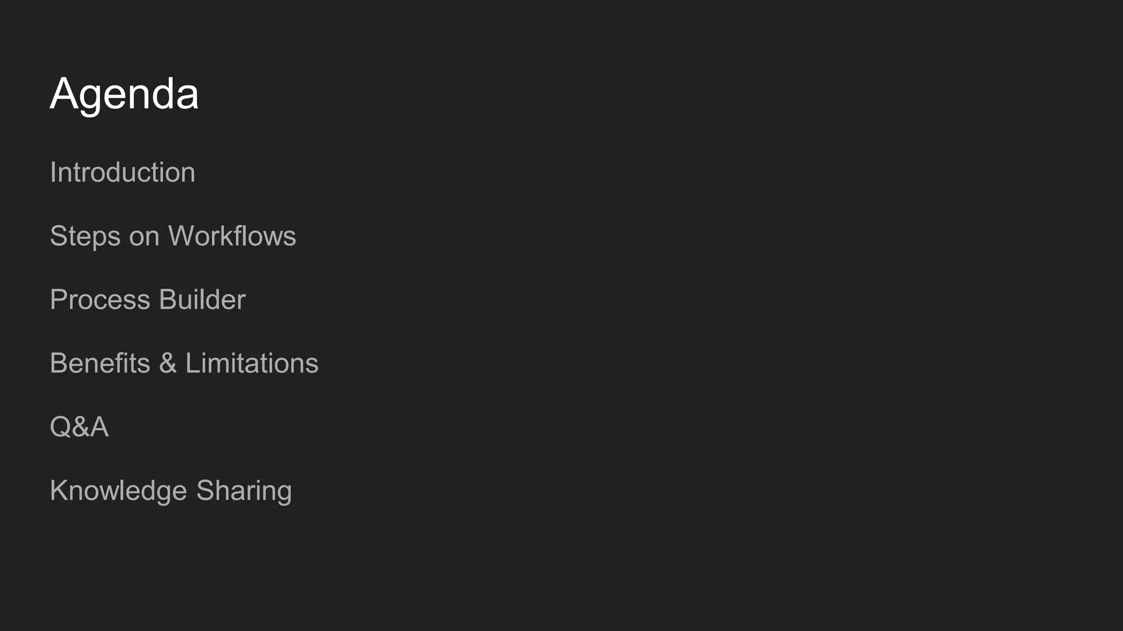The width and height of the screenshot is (1123, 631).
Task: Click the capital K in Knowledge
Action: point(58,490)
